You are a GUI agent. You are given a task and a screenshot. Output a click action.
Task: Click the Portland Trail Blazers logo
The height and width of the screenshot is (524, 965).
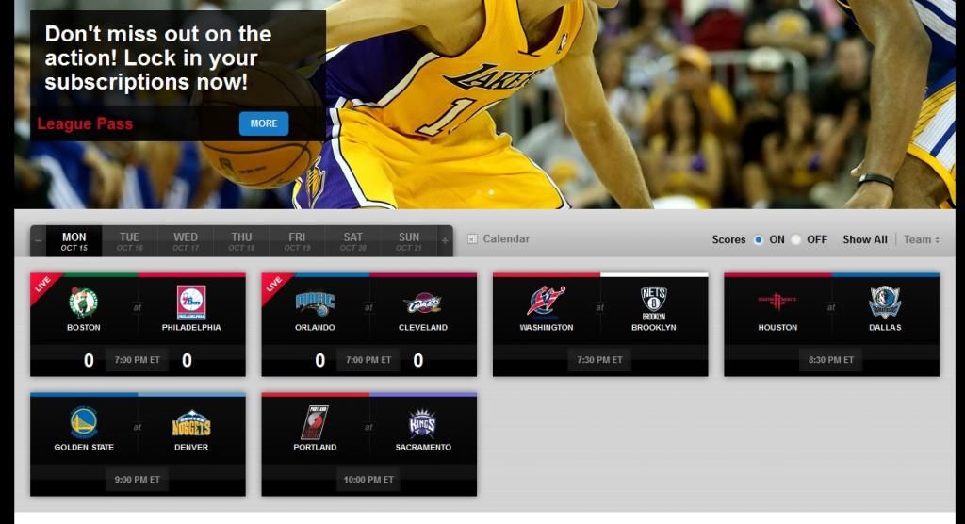point(315,422)
